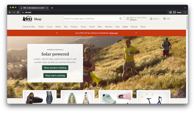This screenshot has width=195, height=113.
Task: Open the Travel menu
Action: [92, 27]
